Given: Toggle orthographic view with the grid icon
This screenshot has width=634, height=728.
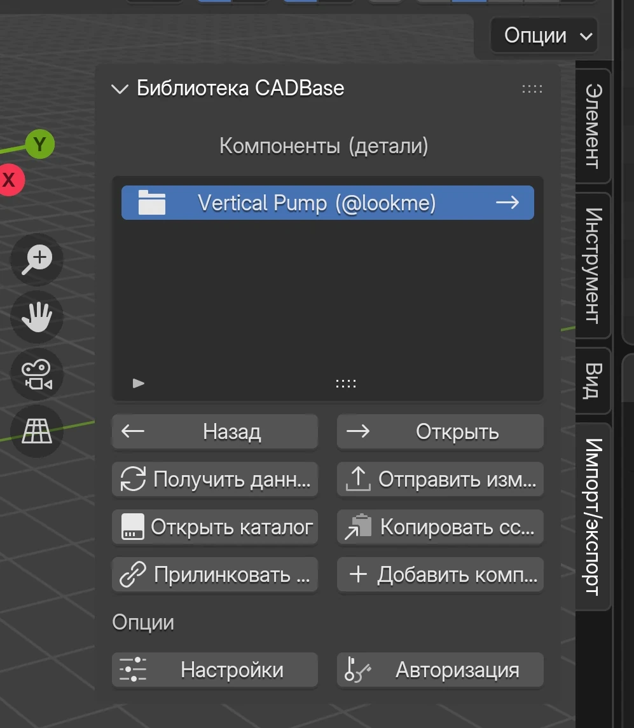Looking at the screenshot, I should [36, 431].
